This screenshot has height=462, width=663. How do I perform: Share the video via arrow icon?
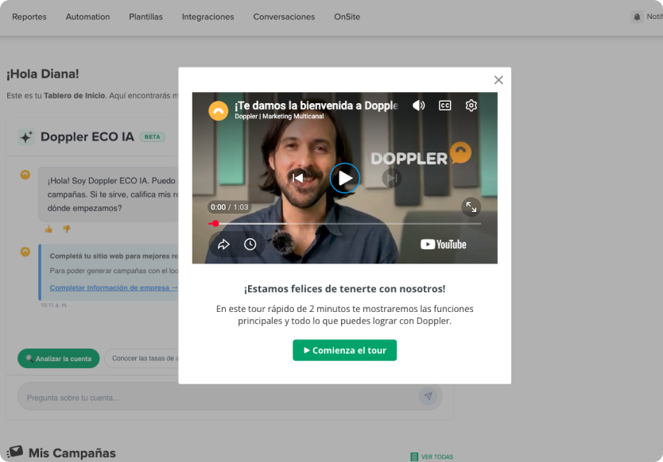pyautogui.click(x=223, y=244)
